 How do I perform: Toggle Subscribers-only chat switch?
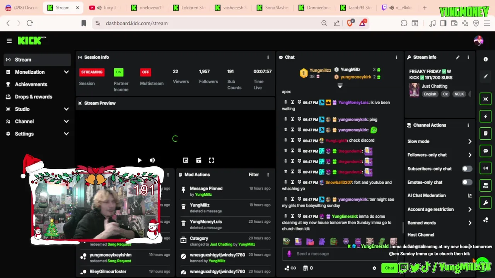(467, 169)
